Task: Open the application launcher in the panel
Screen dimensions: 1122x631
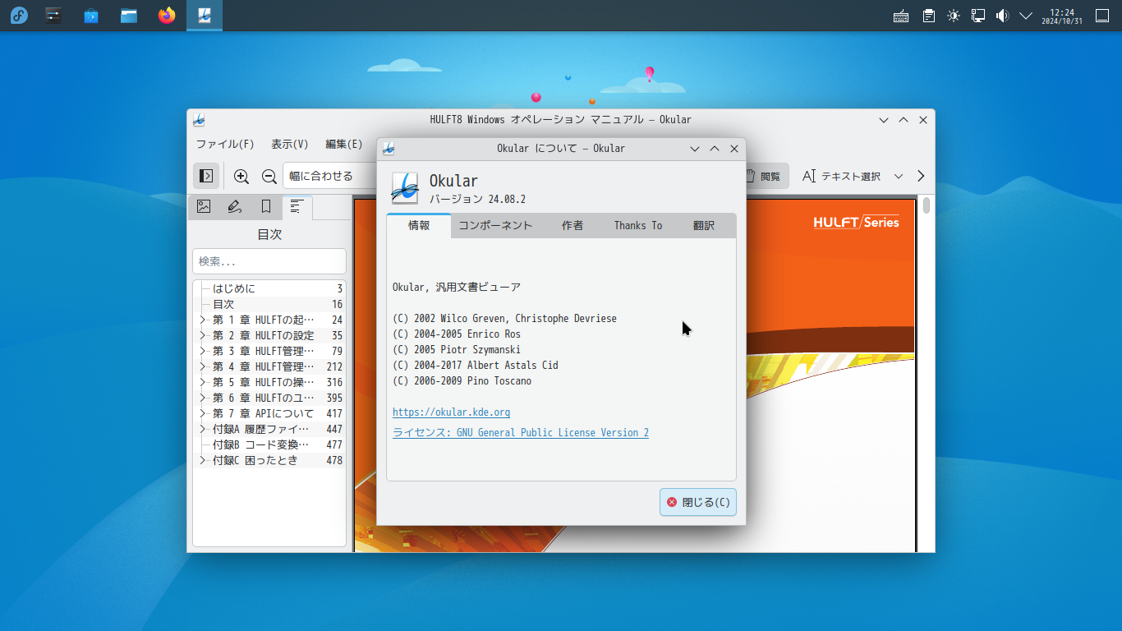Action: click(x=19, y=16)
